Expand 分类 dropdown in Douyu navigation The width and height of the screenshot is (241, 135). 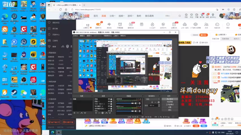[112, 16]
